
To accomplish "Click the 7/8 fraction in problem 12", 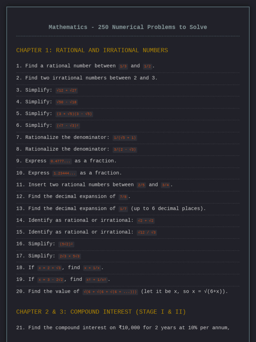I will pyautogui.click(x=123, y=197).
